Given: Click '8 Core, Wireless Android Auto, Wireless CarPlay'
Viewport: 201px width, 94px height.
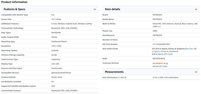Looking at the screenshot, I should 72,24.
